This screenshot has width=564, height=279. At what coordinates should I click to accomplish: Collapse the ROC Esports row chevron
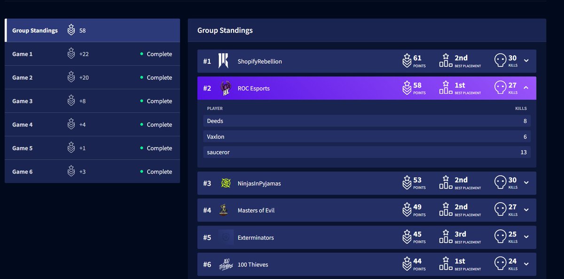pyautogui.click(x=526, y=88)
